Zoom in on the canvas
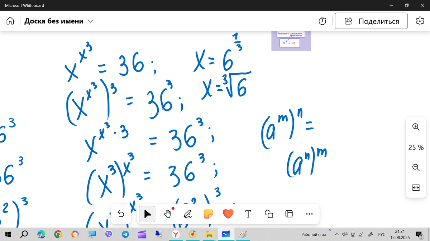Viewport: 430px width, 241px height. 416,127
